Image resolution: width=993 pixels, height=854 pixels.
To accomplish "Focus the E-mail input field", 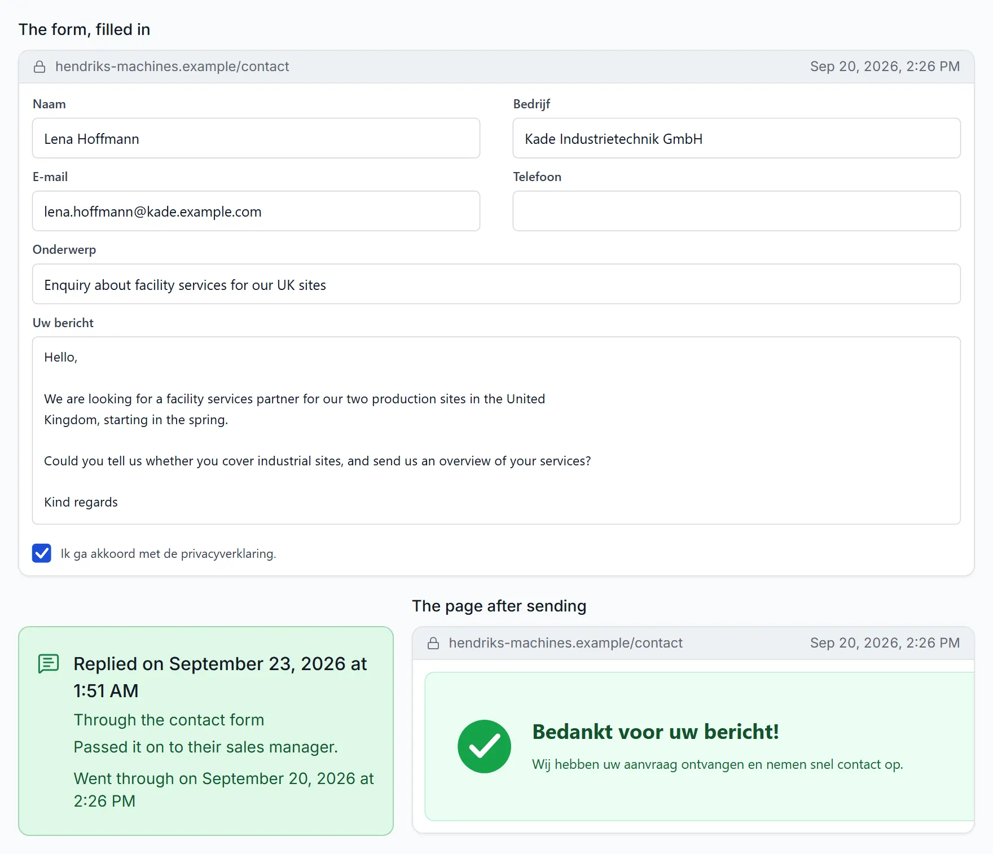I will pyautogui.click(x=256, y=211).
